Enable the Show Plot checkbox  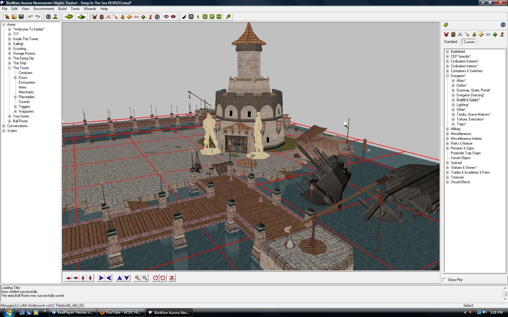tap(444, 280)
